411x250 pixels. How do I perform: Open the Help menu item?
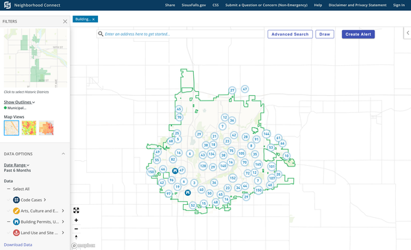pyautogui.click(x=318, y=5)
